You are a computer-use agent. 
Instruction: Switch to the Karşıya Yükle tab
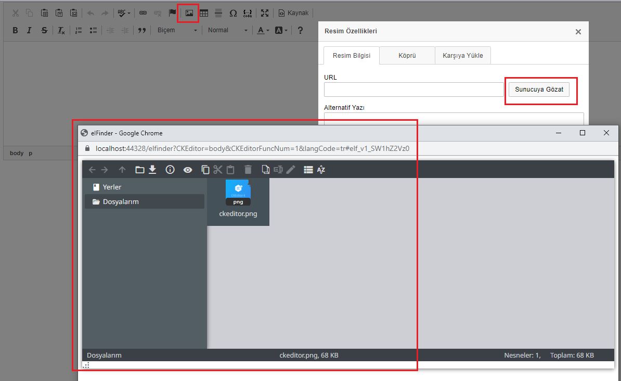pos(462,56)
